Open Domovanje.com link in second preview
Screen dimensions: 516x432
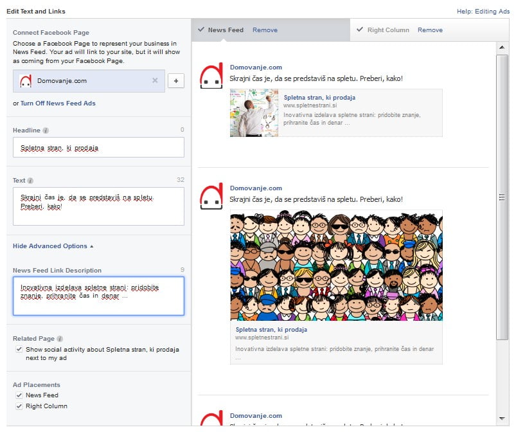coord(256,188)
